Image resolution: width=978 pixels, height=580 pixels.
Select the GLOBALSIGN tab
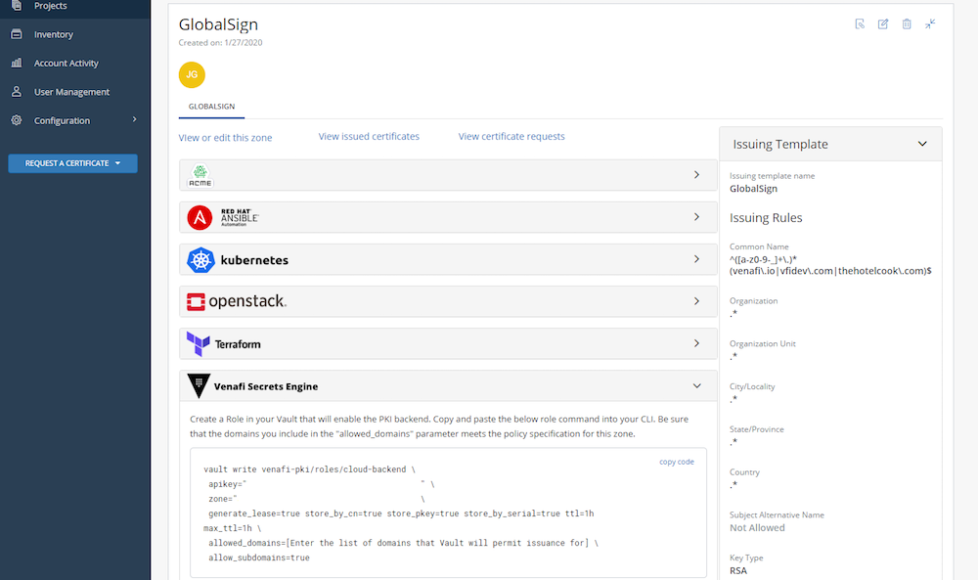tap(211, 107)
